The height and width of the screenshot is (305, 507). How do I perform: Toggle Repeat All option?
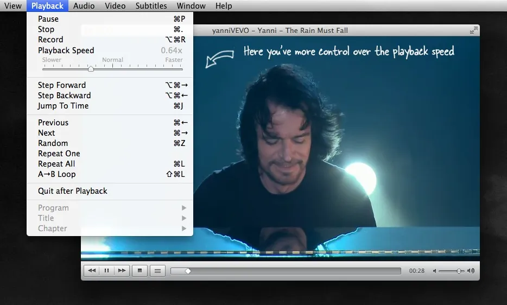click(110, 164)
